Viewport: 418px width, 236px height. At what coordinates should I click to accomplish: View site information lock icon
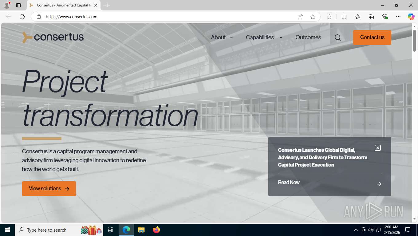point(39,17)
